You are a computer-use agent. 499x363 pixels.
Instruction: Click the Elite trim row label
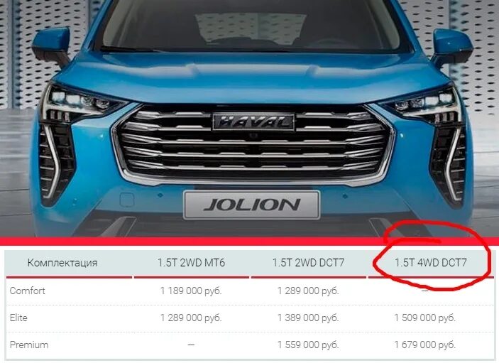click(18, 318)
